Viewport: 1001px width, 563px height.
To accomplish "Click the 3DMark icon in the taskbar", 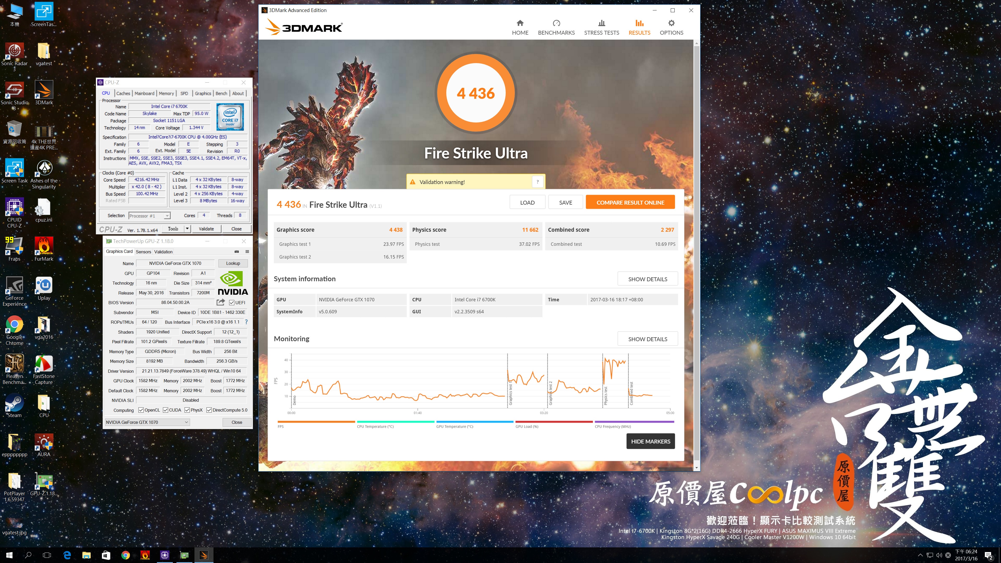I will (204, 555).
